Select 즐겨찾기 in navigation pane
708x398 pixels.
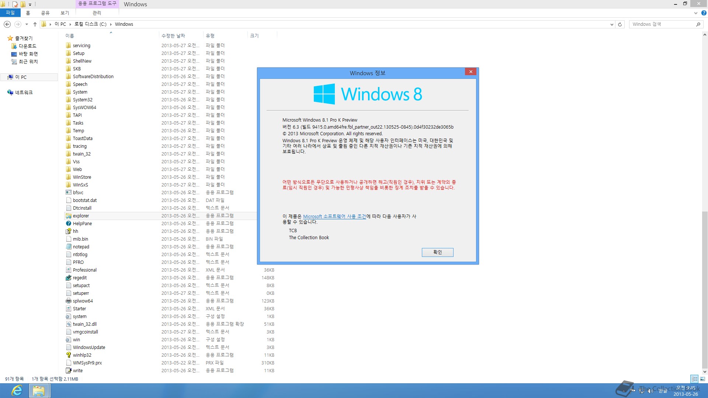click(x=24, y=38)
